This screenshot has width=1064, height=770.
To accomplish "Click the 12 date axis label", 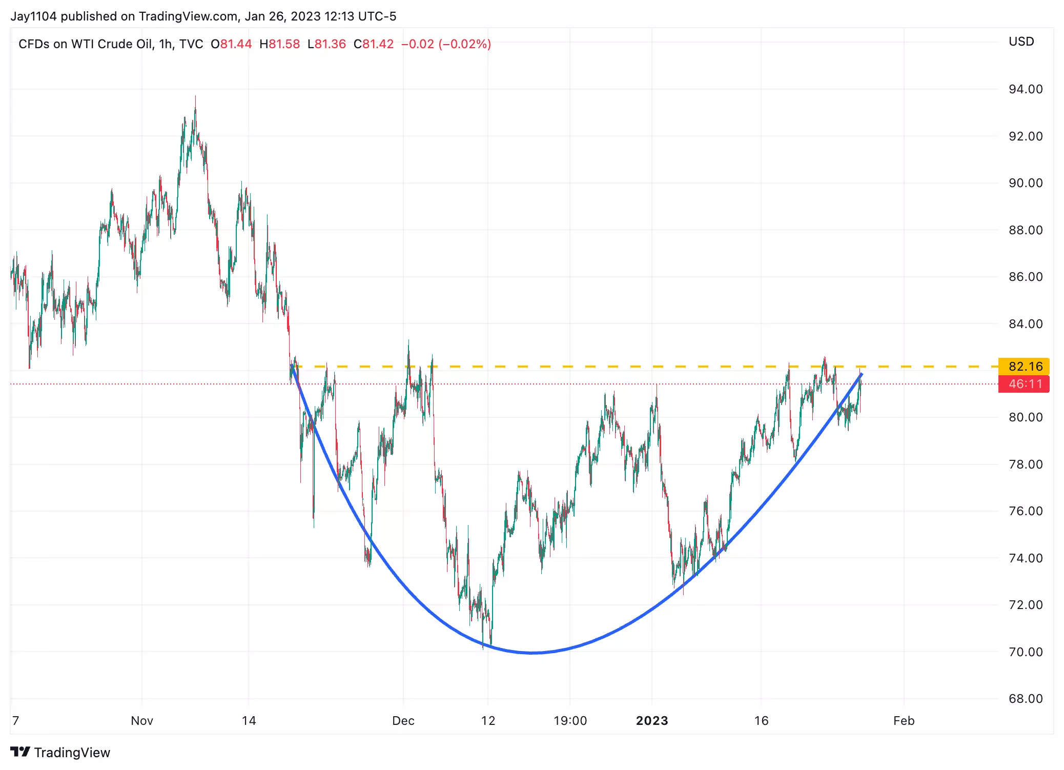I will point(488,721).
